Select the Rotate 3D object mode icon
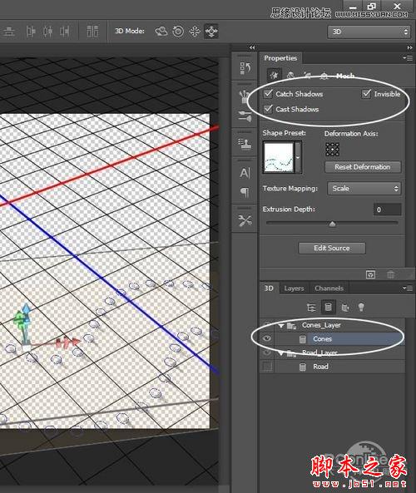 pos(161,32)
